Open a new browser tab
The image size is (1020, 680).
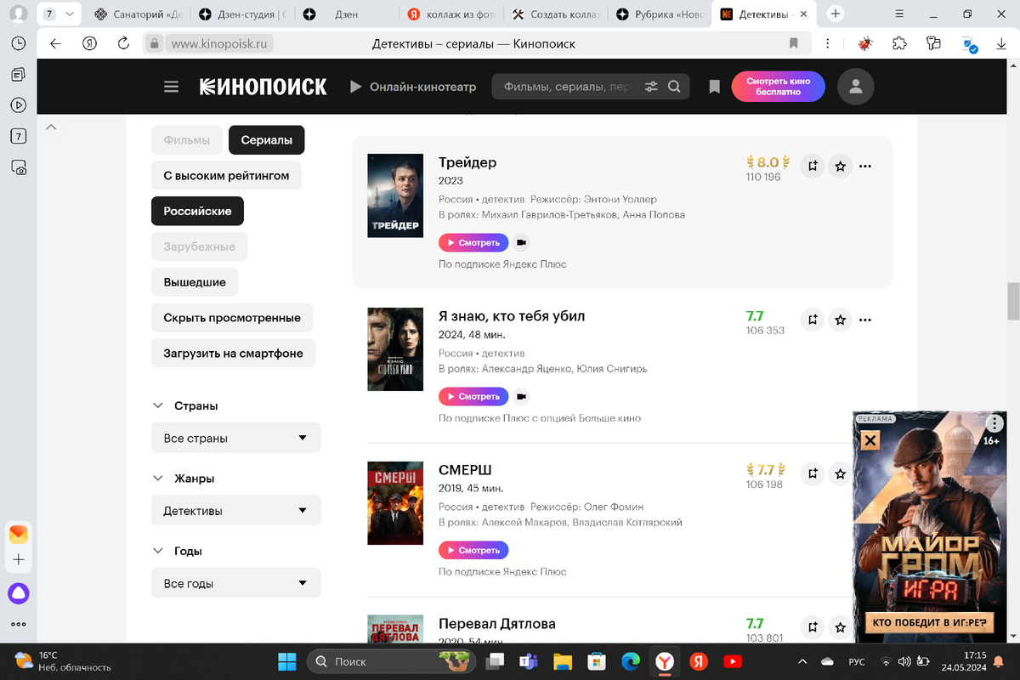click(x=836, y=14)
